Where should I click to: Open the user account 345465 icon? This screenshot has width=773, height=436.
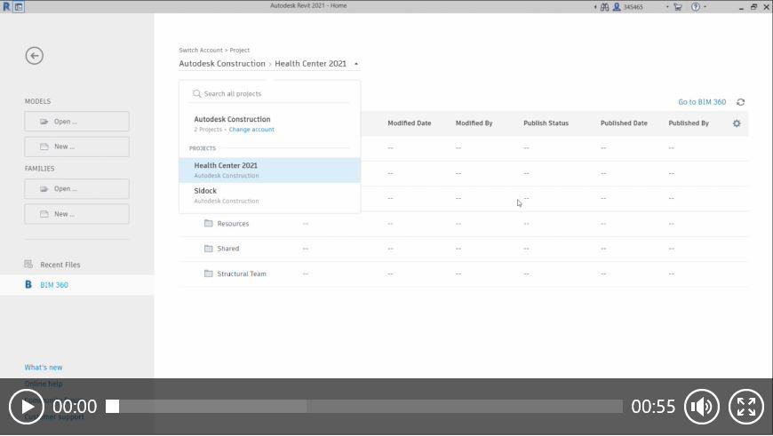pyautogui.click(x=617, y=7)
